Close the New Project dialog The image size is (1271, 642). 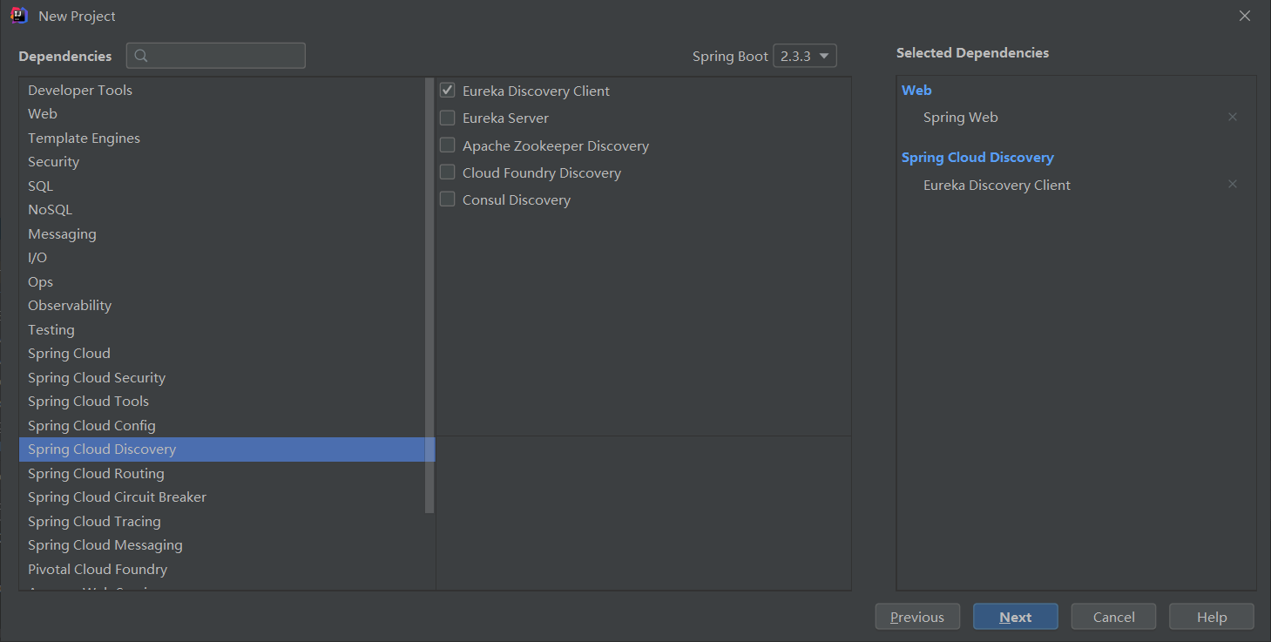click(1245, 16)
